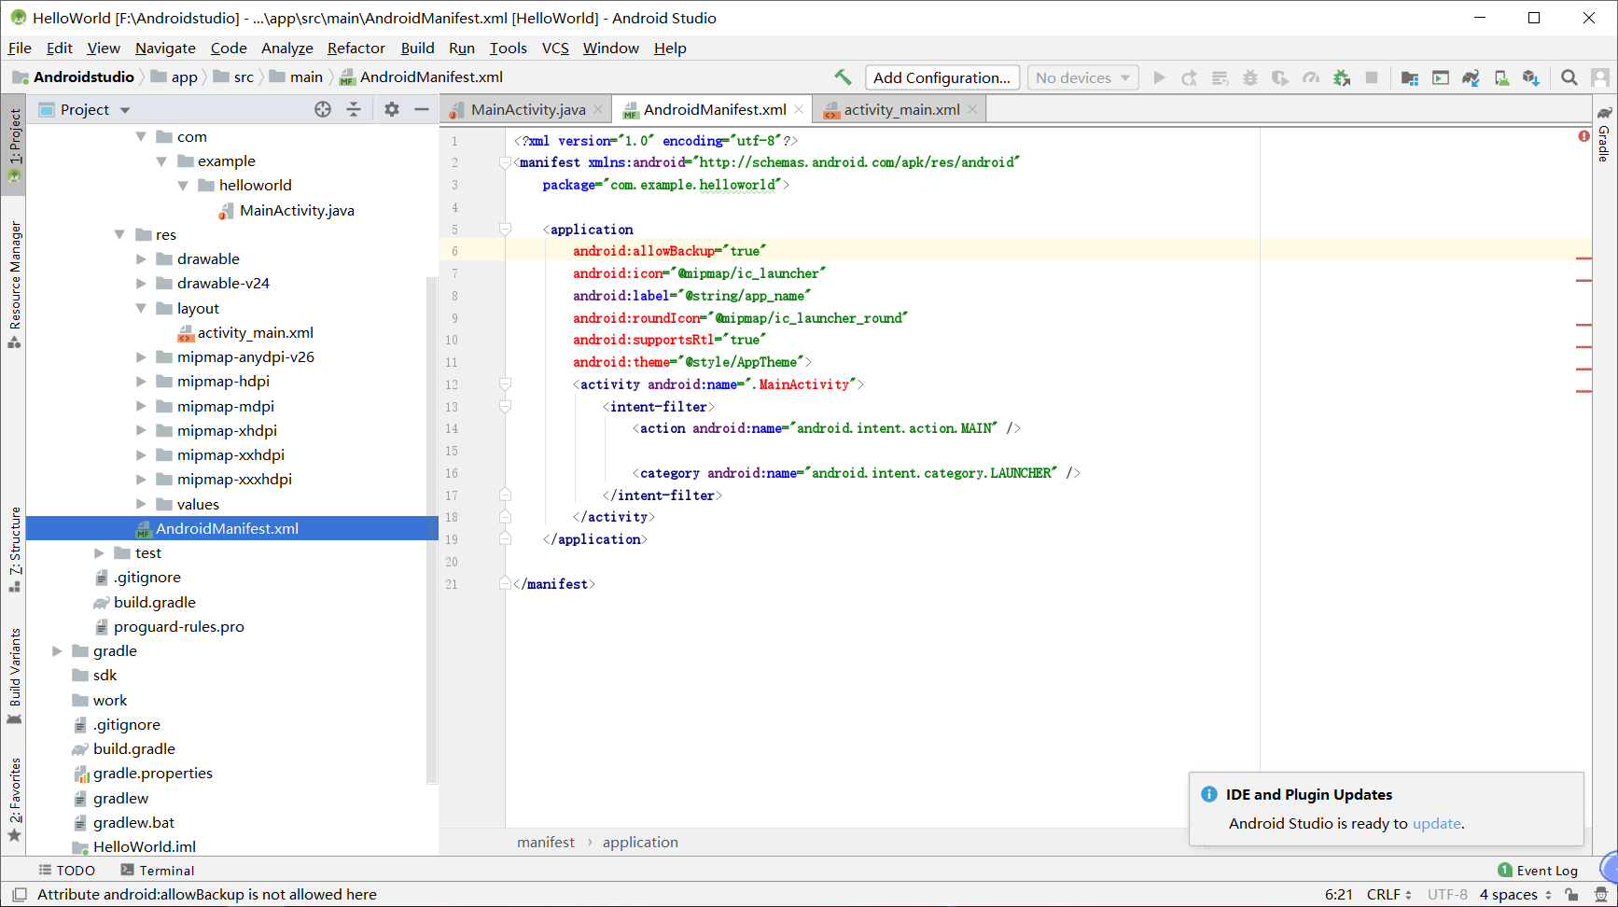Open Project panel settings gear
This screenshot has height=907, width=1618.
coord(392,109)
